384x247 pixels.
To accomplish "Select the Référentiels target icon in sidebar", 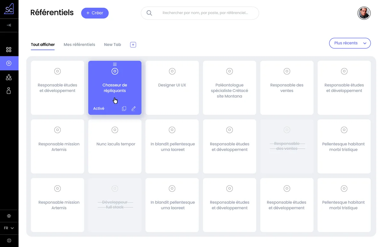I will tap(9, 63).
